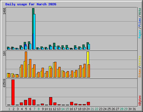Click the red KBytes bar for day 6

[x=30, y=102]
